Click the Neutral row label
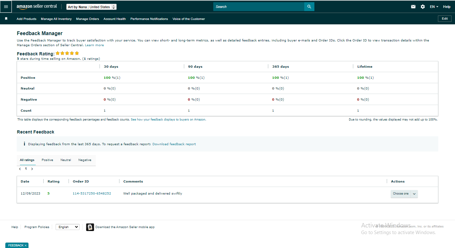The height and width of the screenshot is (248, 455). pos(27,89)
